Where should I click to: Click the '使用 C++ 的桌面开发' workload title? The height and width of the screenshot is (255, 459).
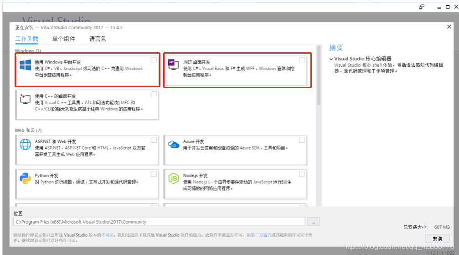[x=55, y=96]
